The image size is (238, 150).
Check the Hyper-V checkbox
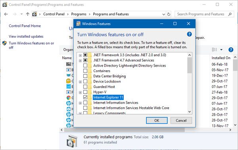click(x=85, y=92)
